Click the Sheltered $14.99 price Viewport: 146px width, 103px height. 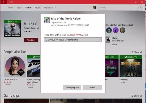(x=122, y=82)
